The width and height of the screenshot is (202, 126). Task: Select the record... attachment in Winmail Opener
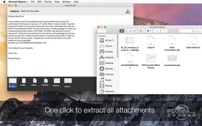tap(68, 83)
